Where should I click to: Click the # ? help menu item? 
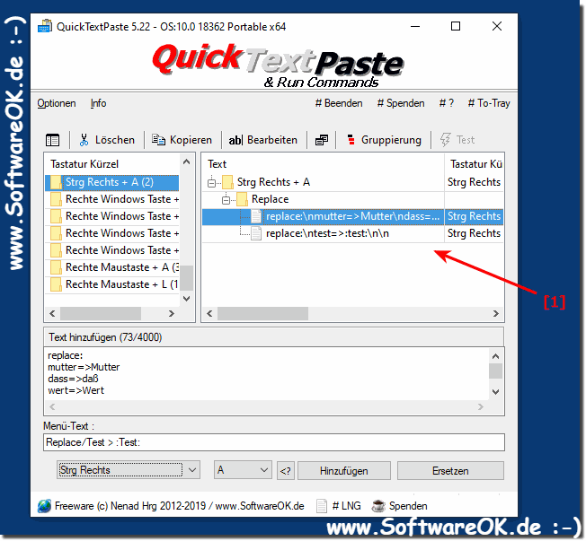click(446, 103)
